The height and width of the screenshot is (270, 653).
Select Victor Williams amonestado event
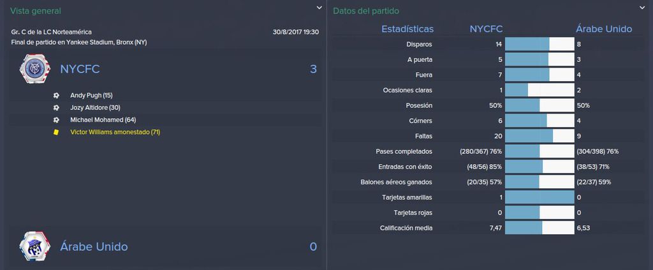(x=115, y=132)
